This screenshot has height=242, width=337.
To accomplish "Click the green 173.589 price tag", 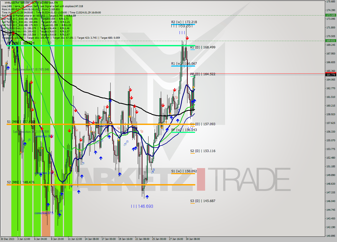I will point(331,15).
